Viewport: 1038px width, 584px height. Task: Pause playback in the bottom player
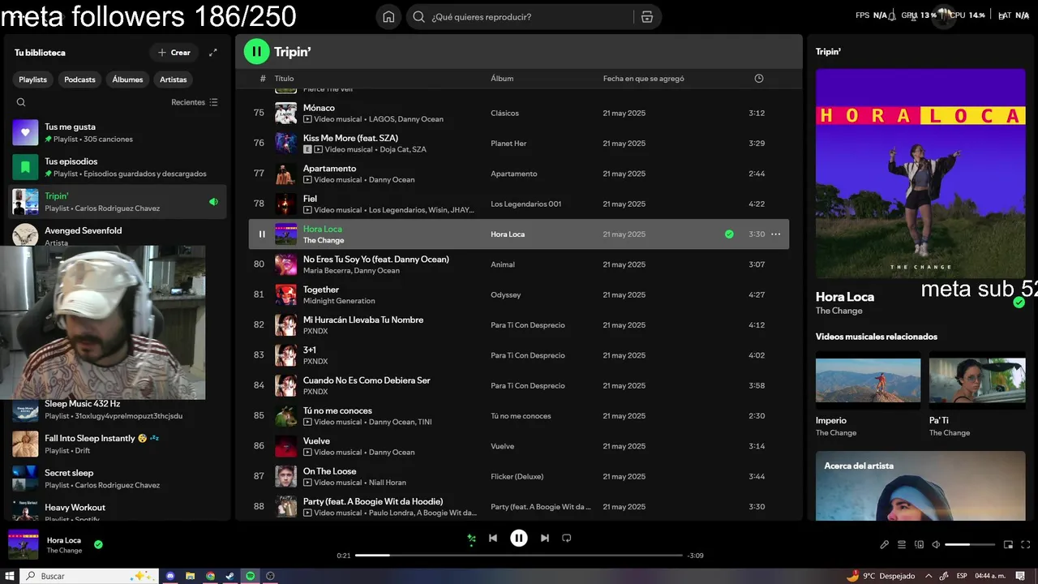519,538
